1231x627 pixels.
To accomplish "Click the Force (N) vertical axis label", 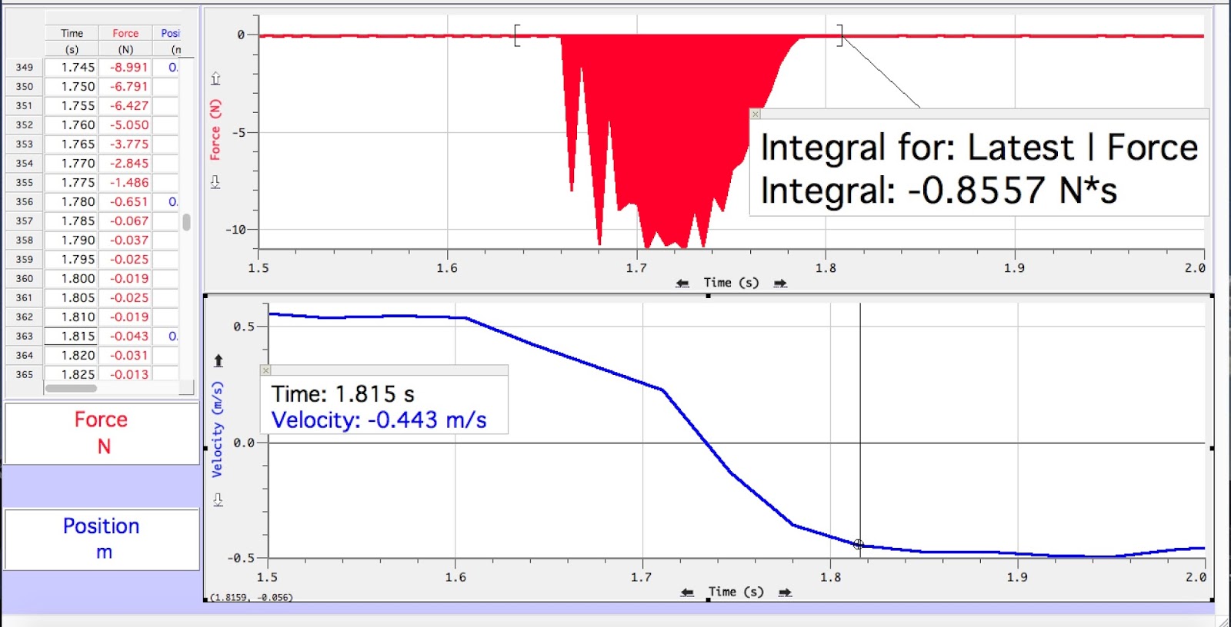I will [x=215, y=130].
